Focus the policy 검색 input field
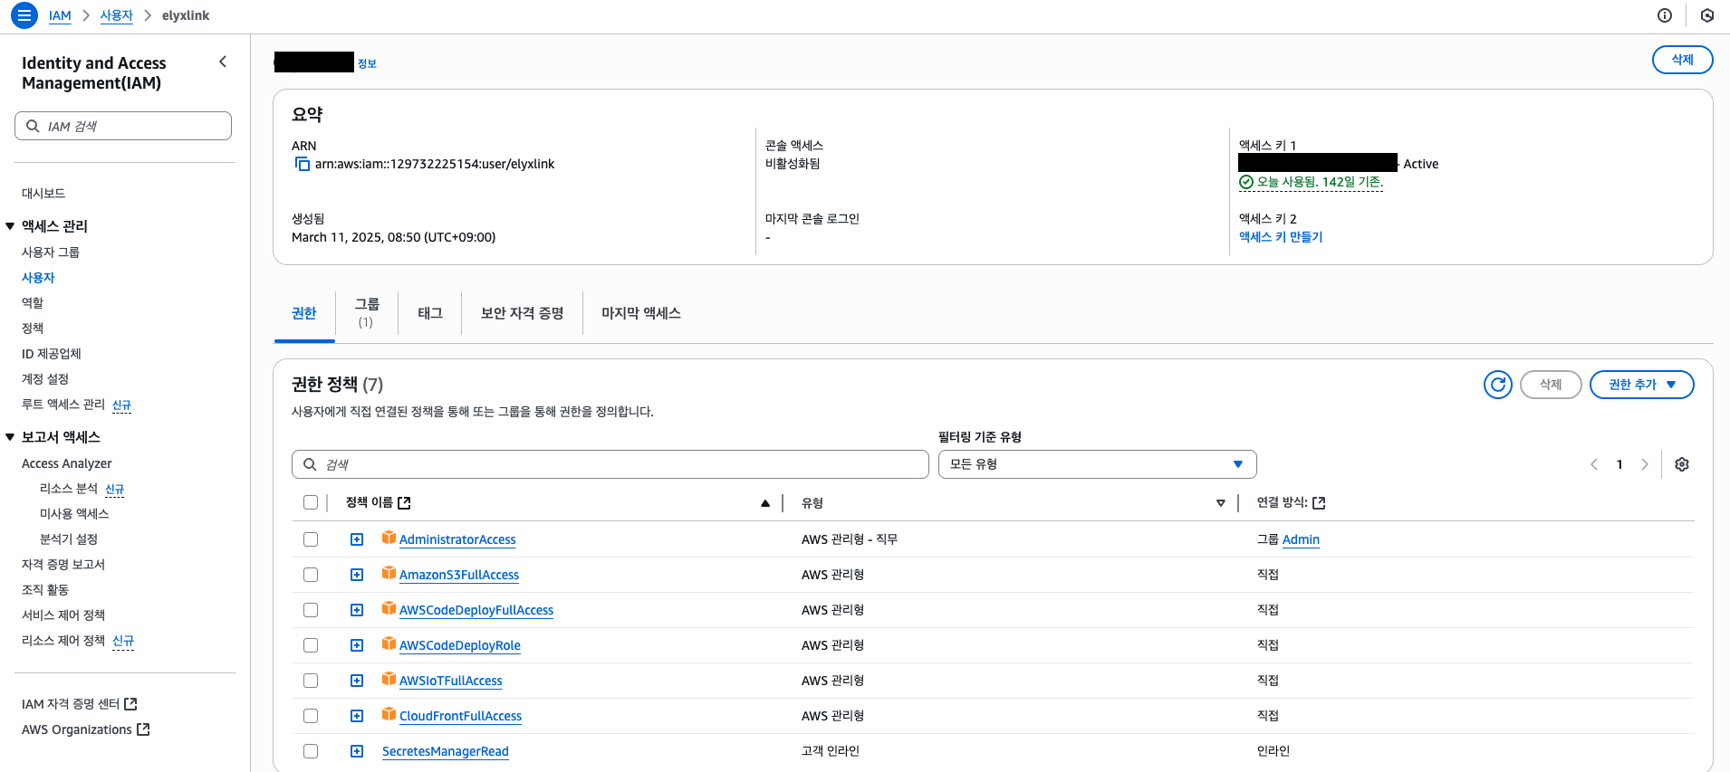Image resolution: width=1730 pixels, height=772 pixels. point(610,464)
